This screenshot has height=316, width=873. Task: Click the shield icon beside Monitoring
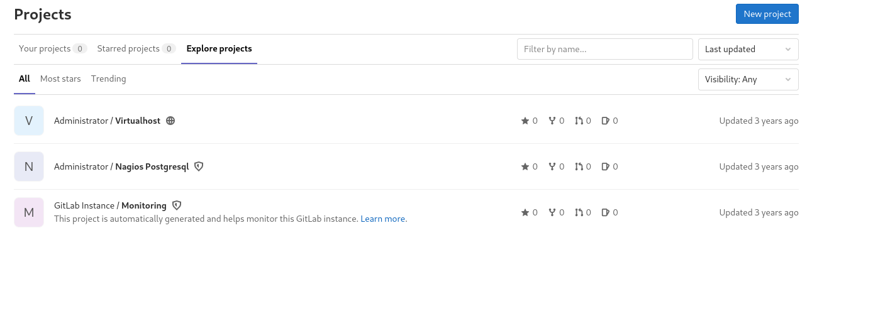(177, 205)
